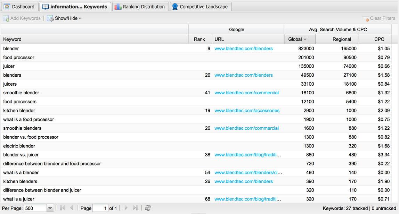Open the Show/Hide menu
Screen dimensions: 399x214
tap(64, 18)
